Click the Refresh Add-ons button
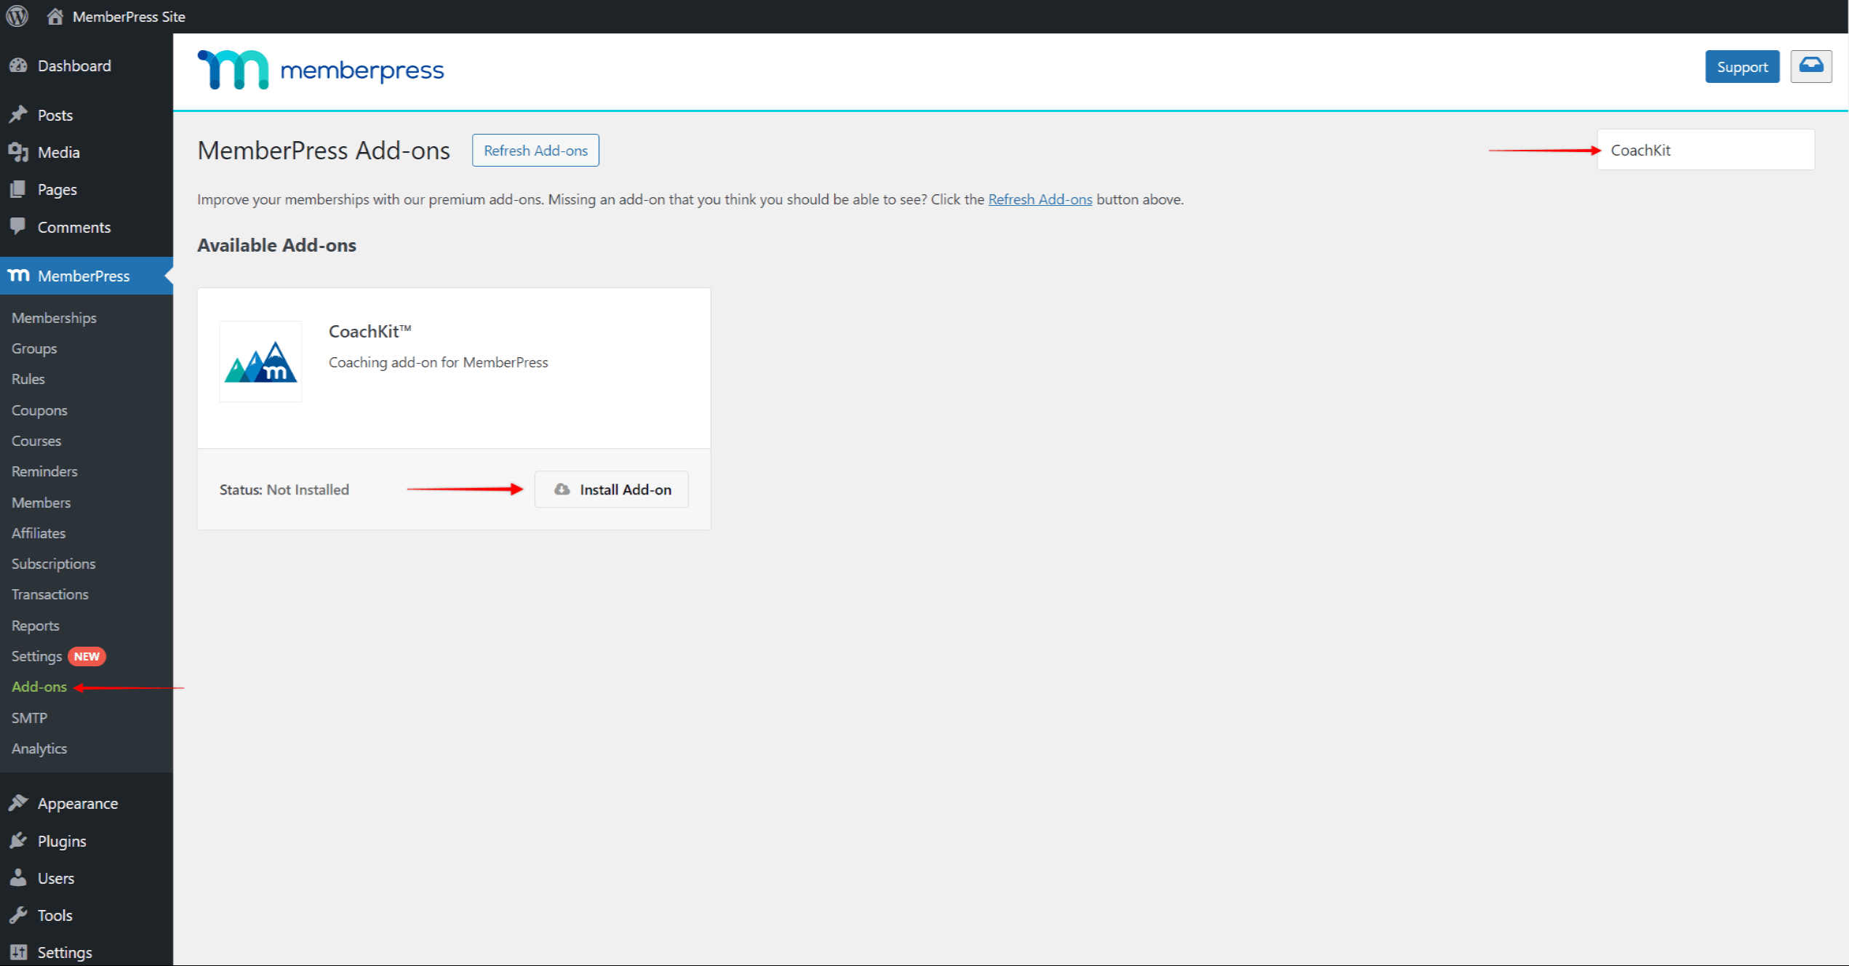The height and width of the screenshot is (966, 1849). [x=535, y=150]
